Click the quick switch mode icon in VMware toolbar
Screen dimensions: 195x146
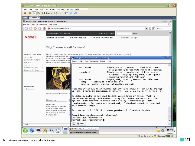coord(75,13)
